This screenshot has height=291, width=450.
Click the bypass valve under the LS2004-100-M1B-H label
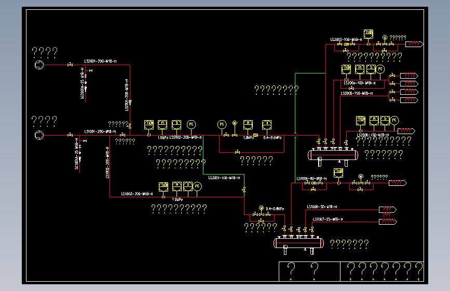tap(351, 89)
